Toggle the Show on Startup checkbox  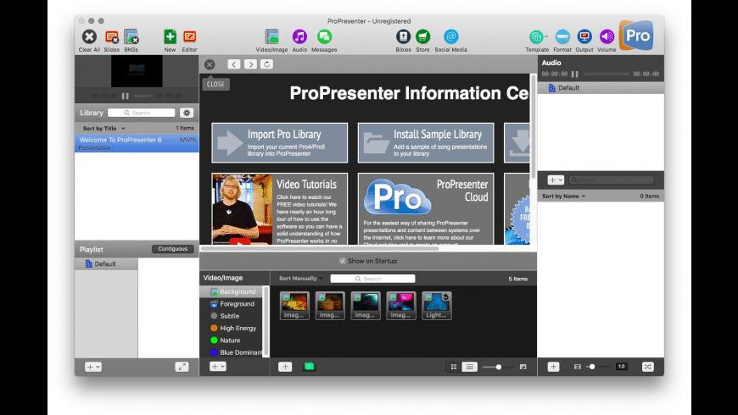click(x=342, y=261)
